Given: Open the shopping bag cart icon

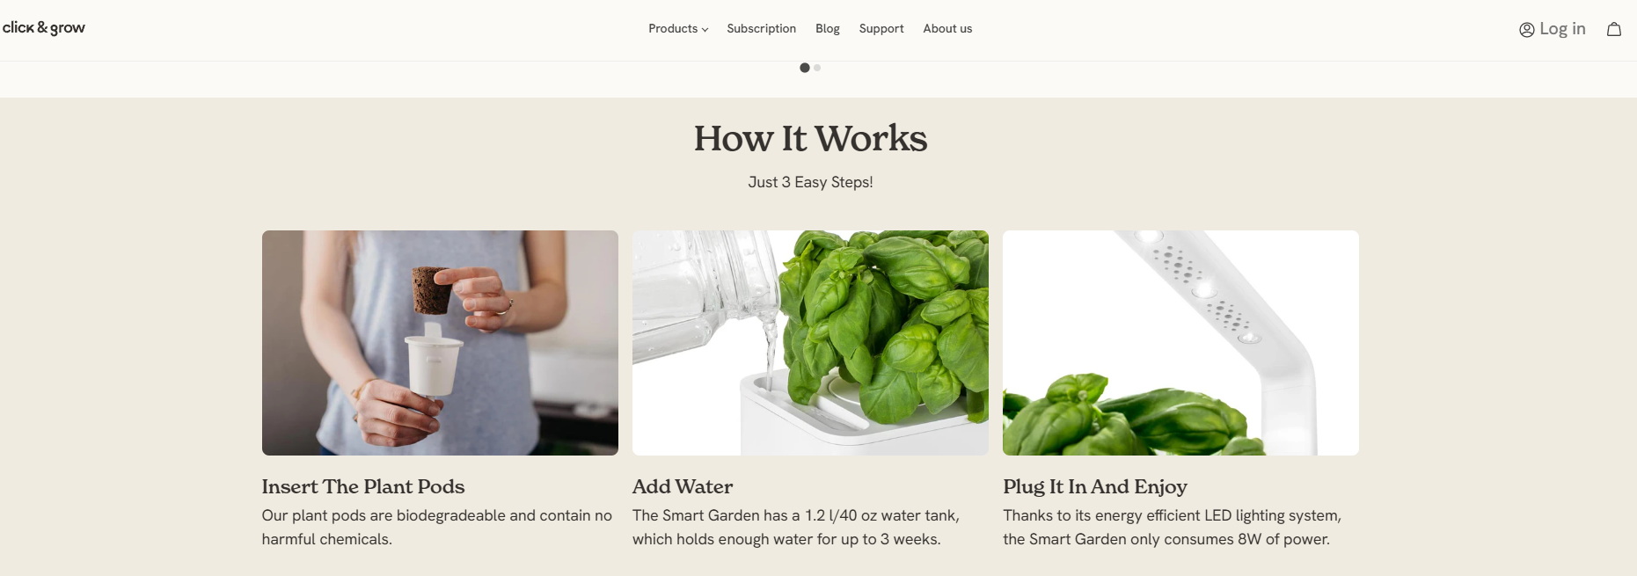Looking at the screenshot, I should pyautogui.click(x=1613, y=29).
